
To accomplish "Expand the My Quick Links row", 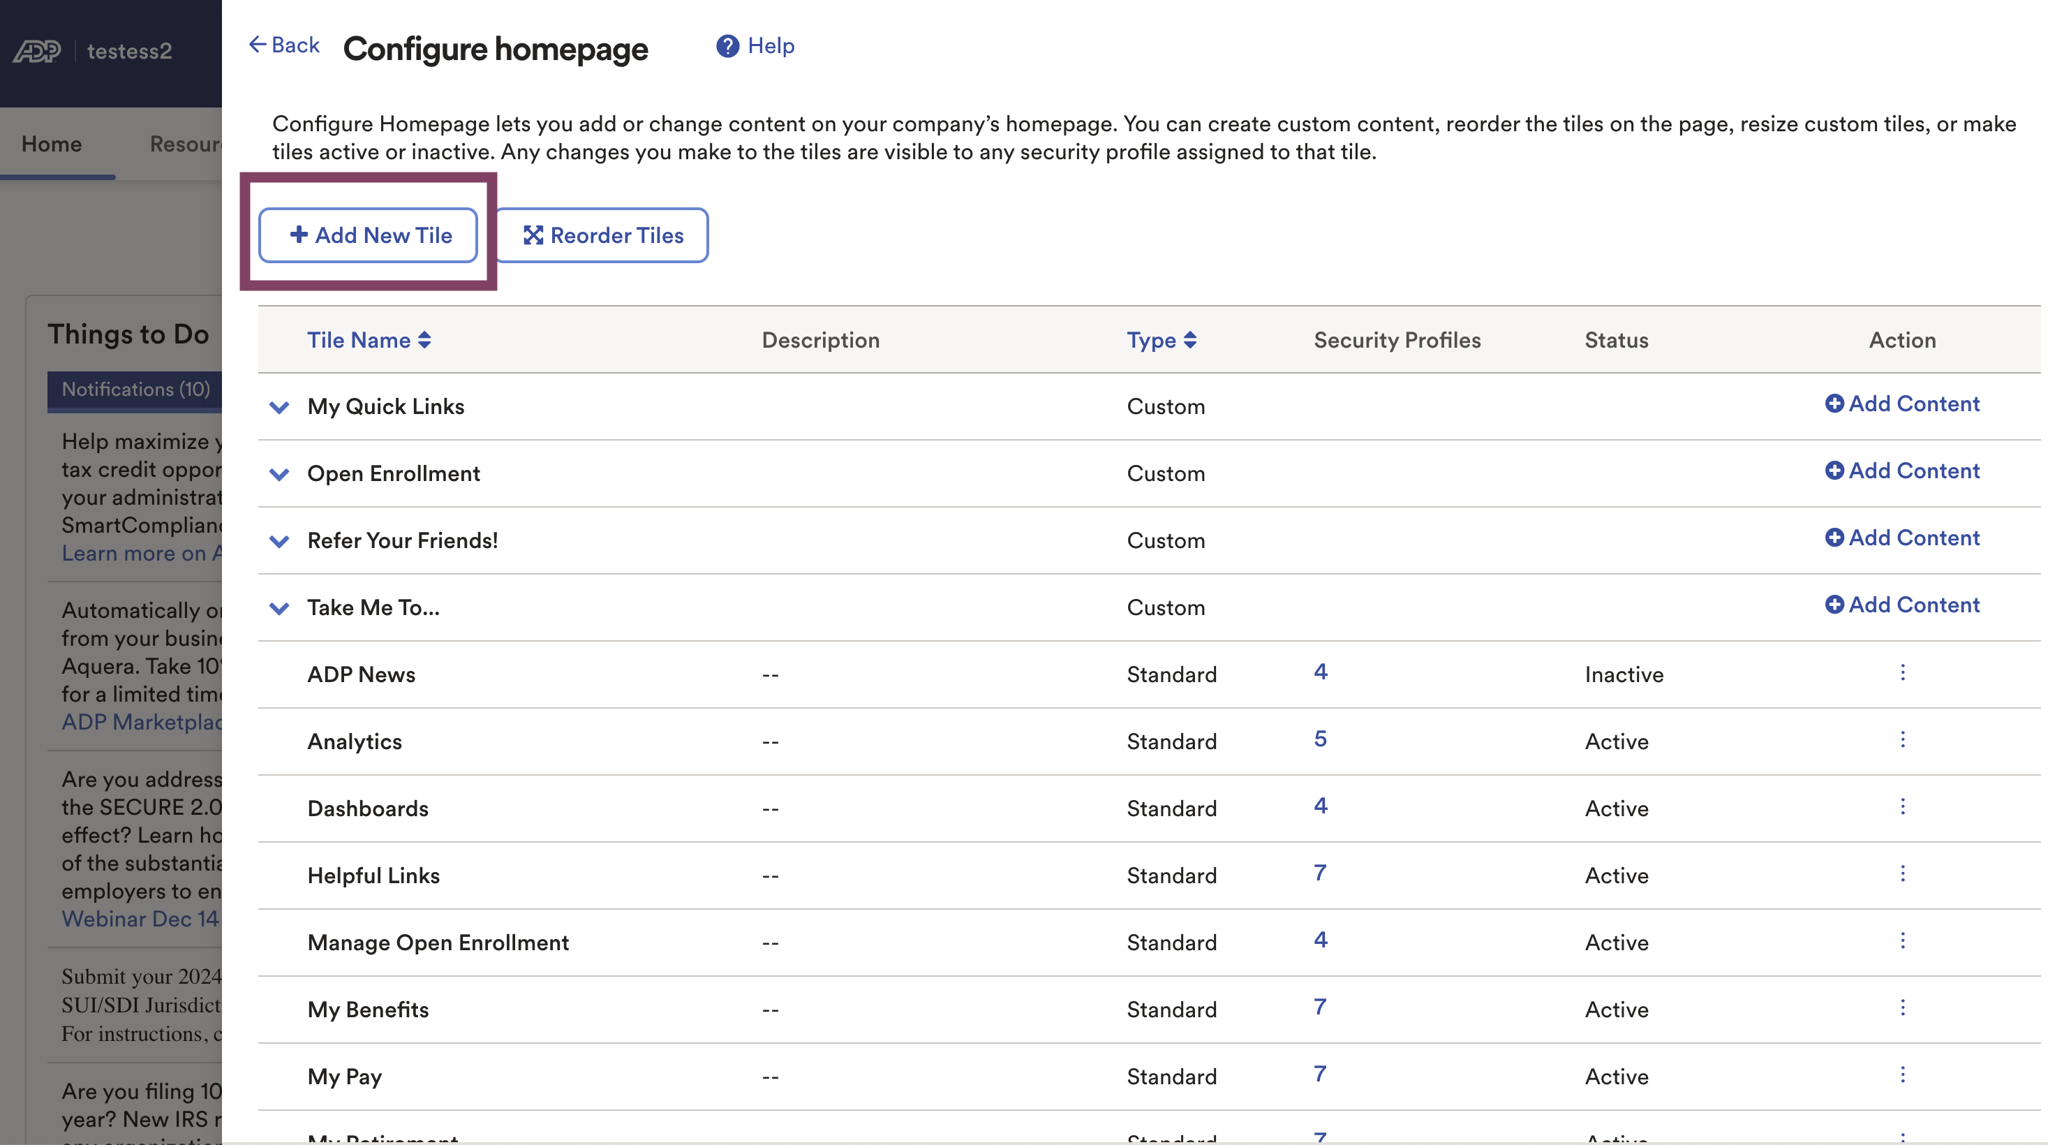I will tap(279, 407).
